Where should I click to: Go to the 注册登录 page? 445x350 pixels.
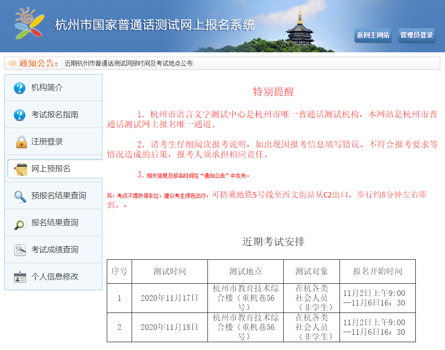coord(47,142)
